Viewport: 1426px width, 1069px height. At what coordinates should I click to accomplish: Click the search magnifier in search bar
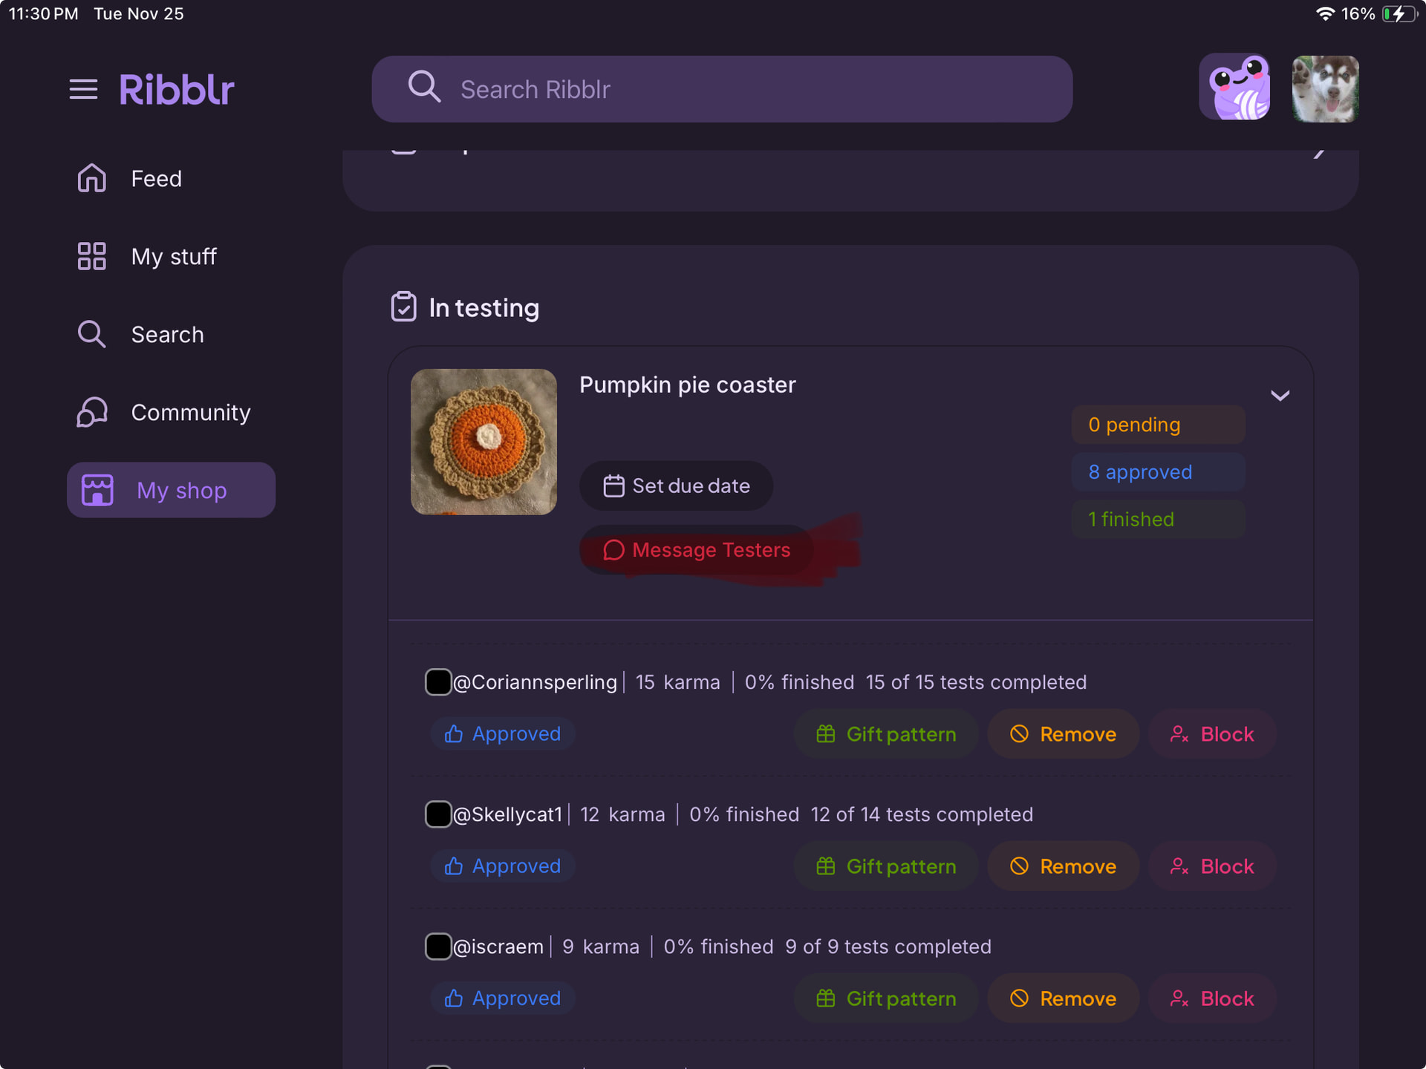click(424, 87)
